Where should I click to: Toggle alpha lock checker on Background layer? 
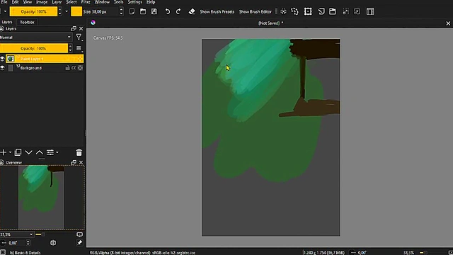[80, 68]
